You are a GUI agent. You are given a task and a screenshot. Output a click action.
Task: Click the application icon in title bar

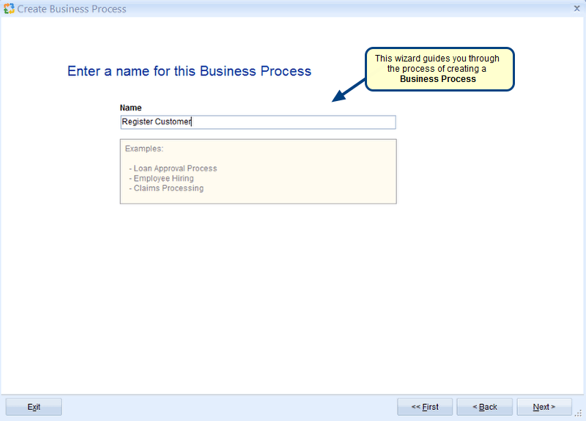coord(9,9)
